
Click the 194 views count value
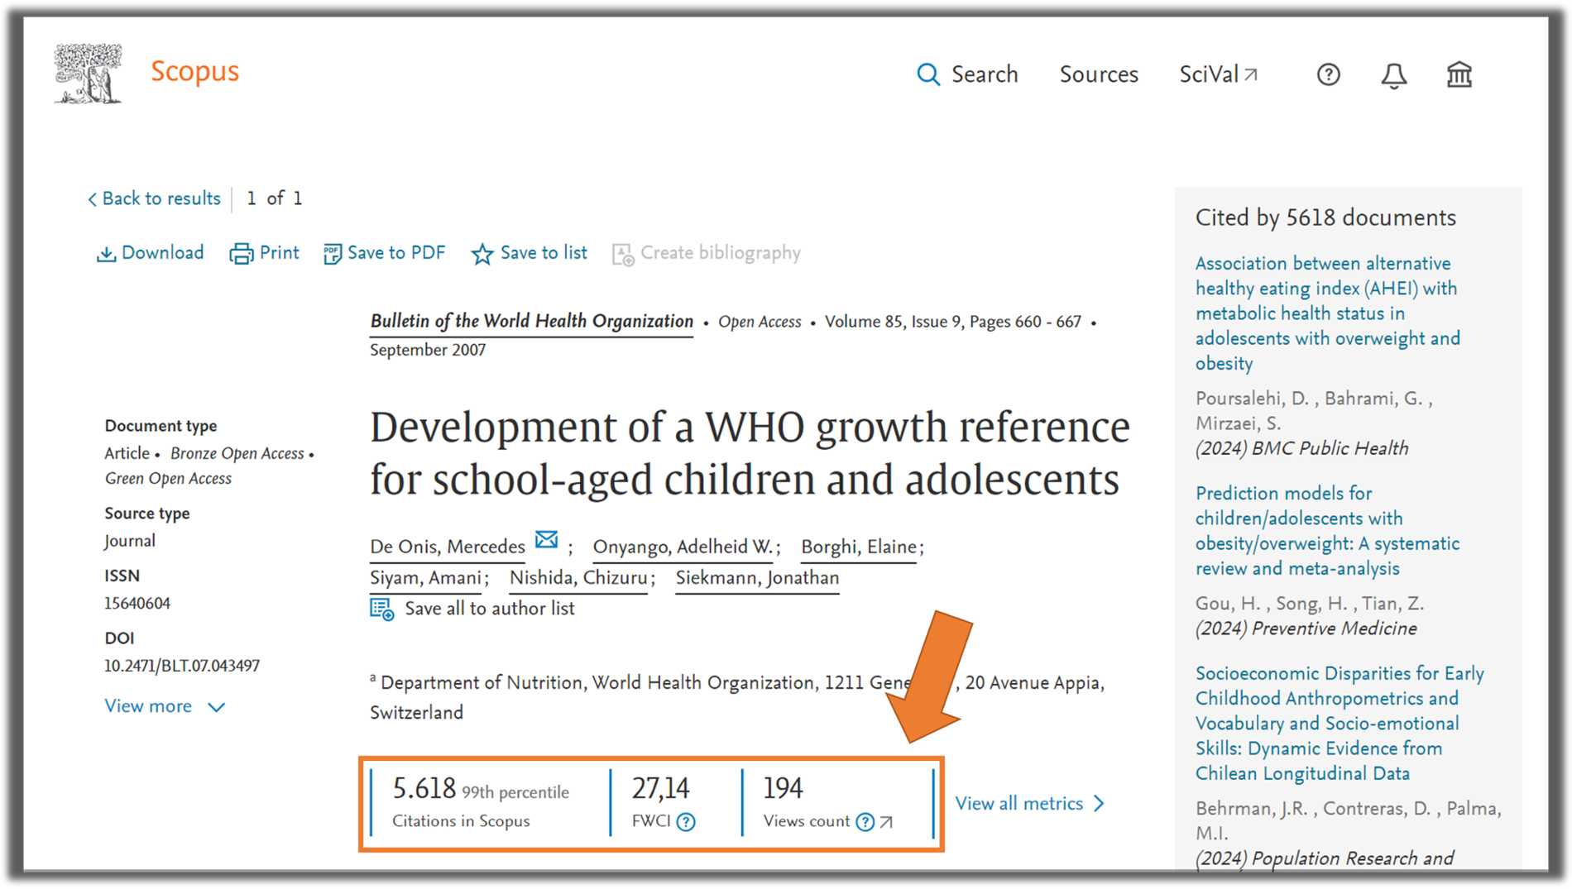click(x=783, y=789)
